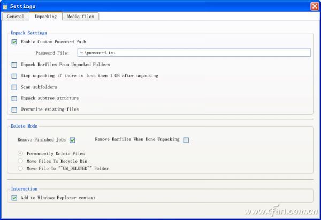Disable Enable Custom Password Path checkbox

tap(14, 42)
